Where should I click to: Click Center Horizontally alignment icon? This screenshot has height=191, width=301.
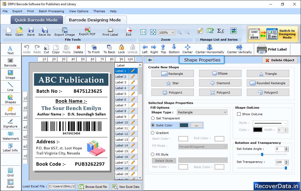point(210,49)
